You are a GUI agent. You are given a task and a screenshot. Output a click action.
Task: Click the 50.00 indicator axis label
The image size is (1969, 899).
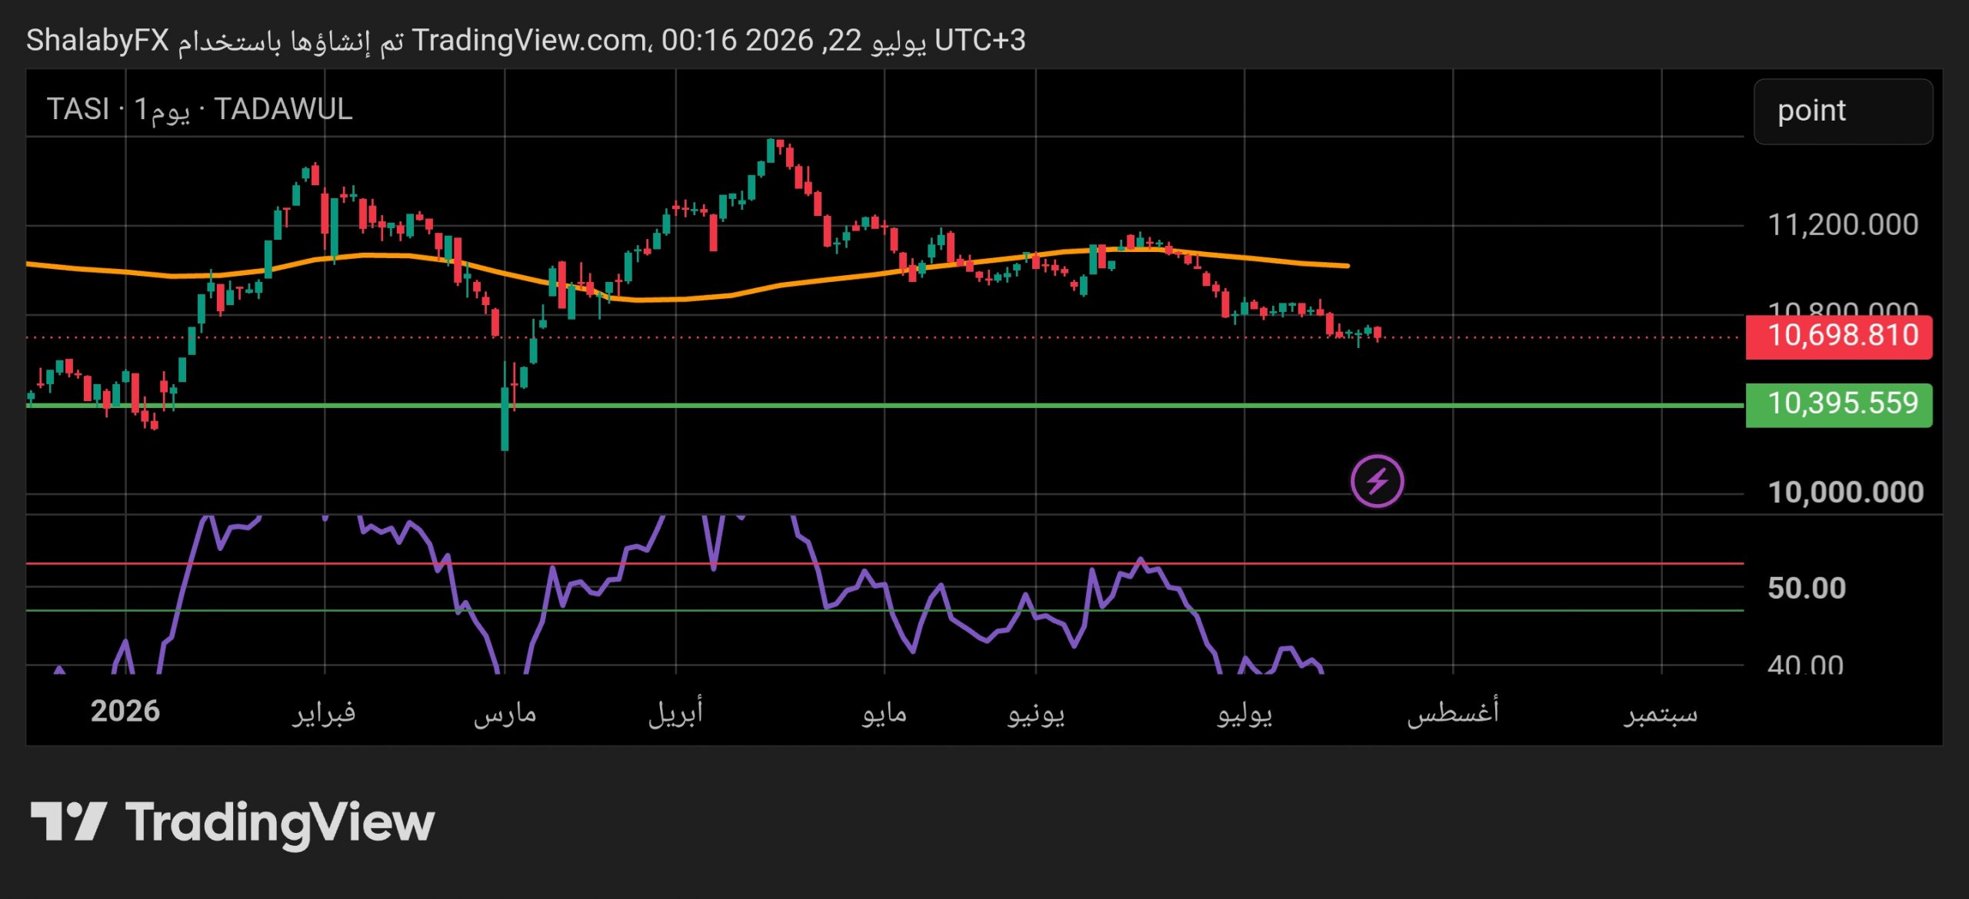1807,589
